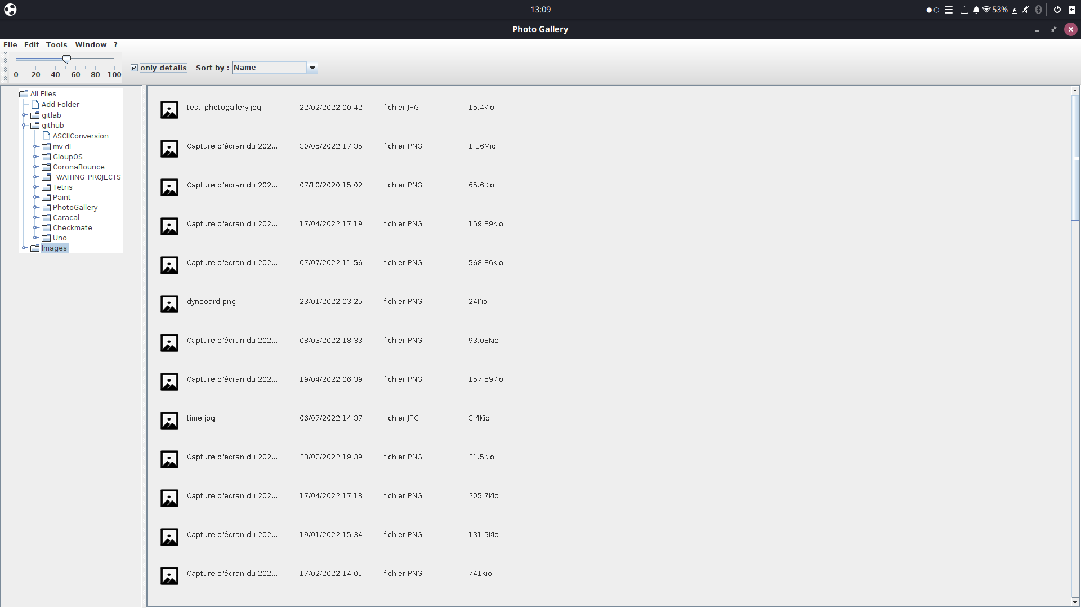Screen dimensions: 1081x608
Task: Click image icon of 17/04/2022 17:19 capture
Action: [169, 226]
